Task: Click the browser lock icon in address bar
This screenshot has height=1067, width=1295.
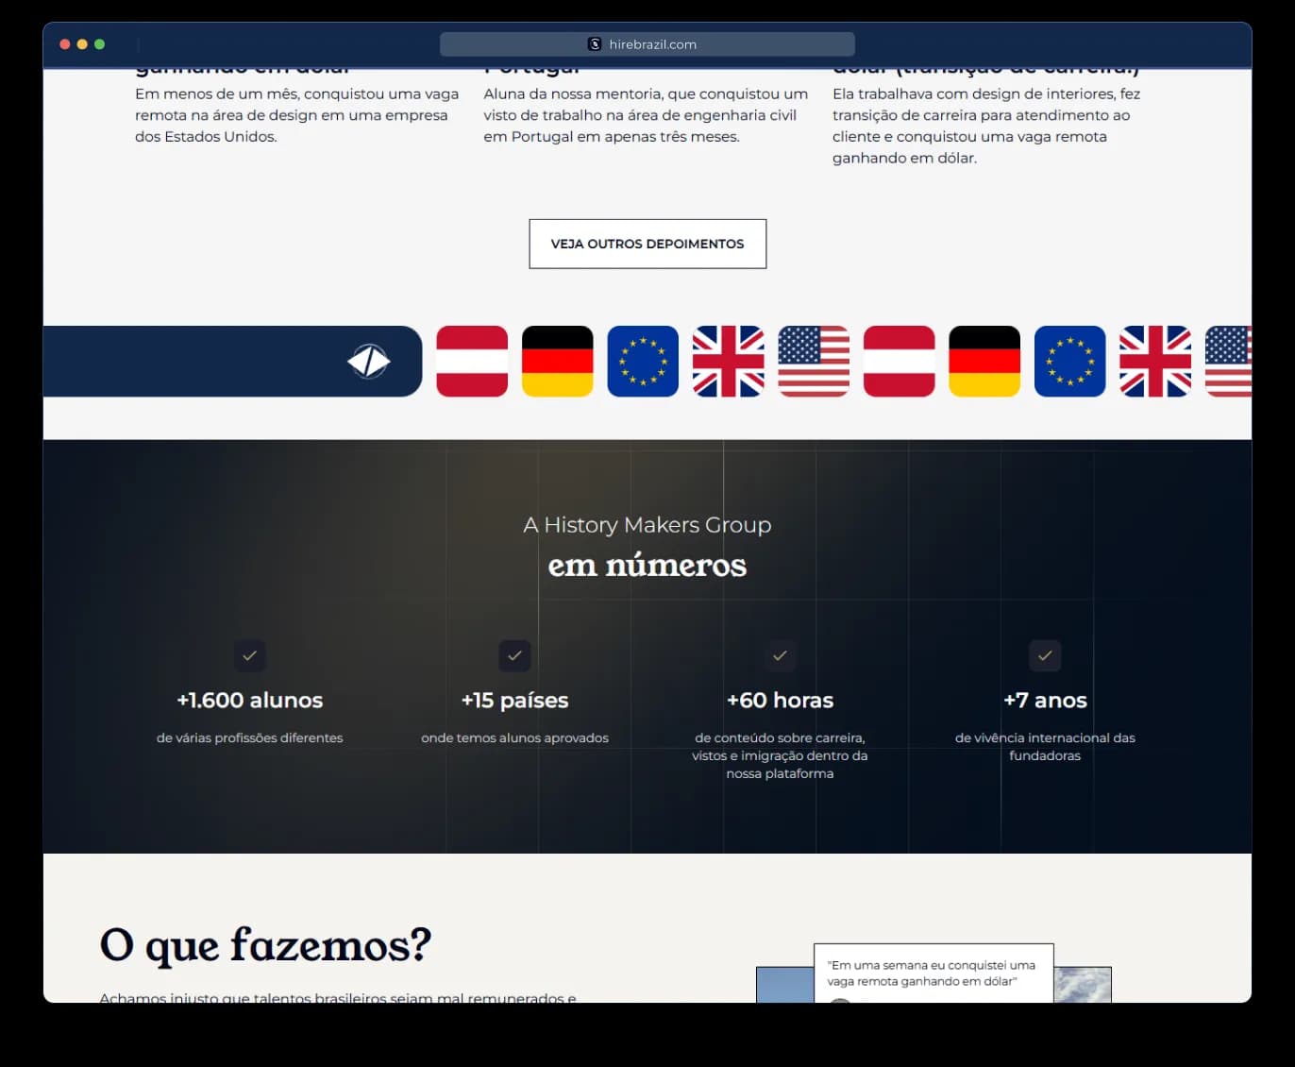Action: 595,43
